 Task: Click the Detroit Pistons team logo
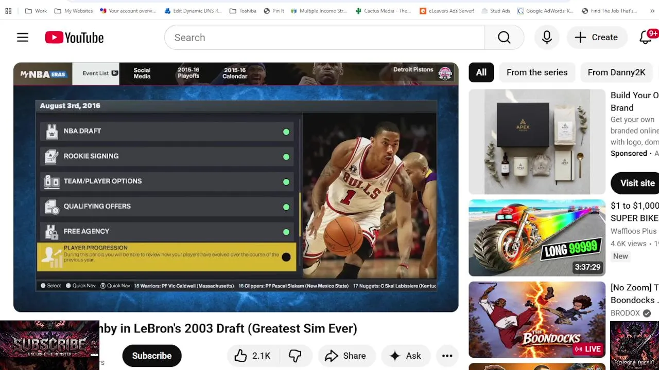[445, 73]
